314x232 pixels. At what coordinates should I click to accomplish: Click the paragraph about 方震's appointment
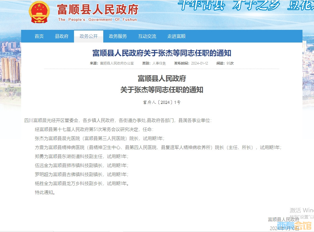tap(158, 147)
